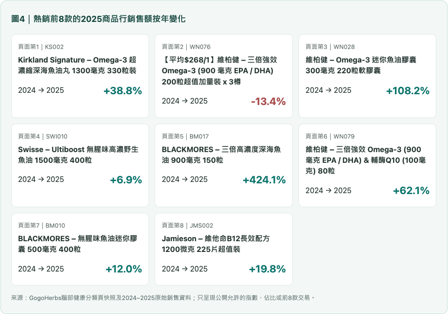
Task: Select the 頁面第2 | WN076 label
Action: coord(186,47)
